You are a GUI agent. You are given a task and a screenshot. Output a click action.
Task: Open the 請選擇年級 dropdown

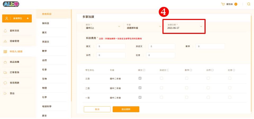pos(144,27)
